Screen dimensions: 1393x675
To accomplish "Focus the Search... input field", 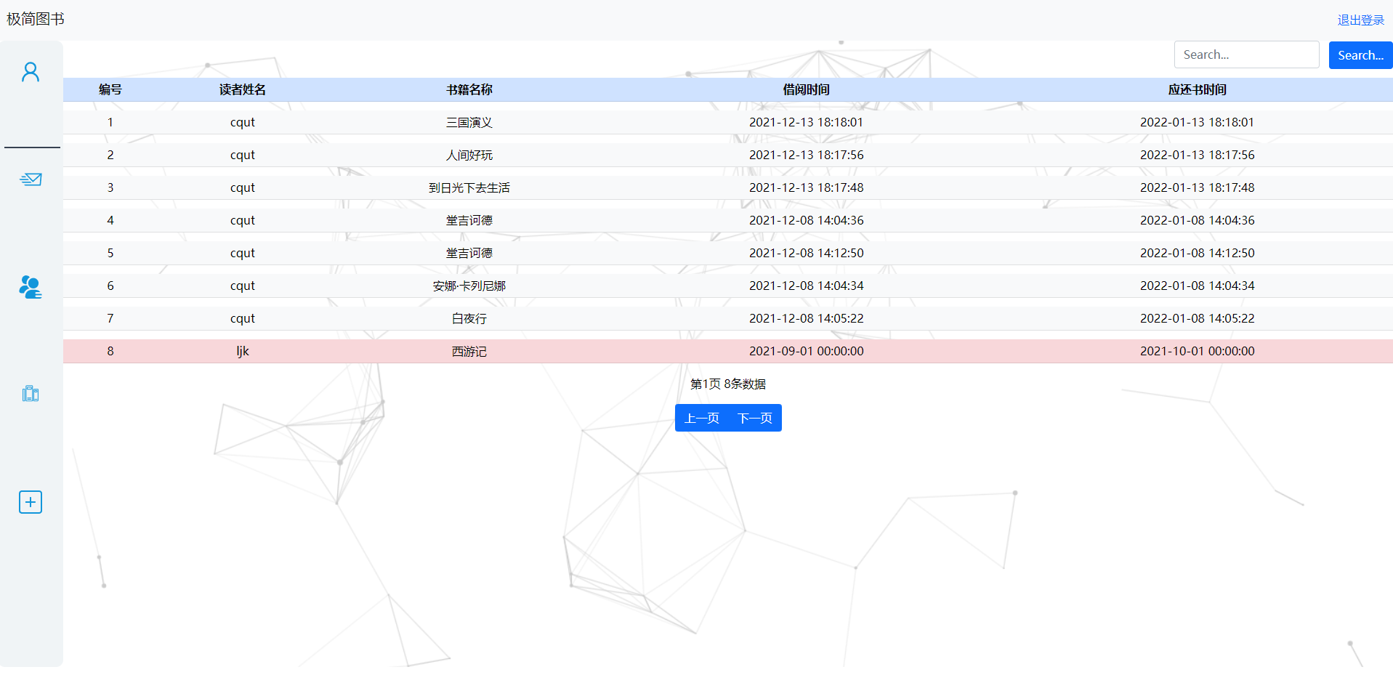I will [x=1246, y=54].
